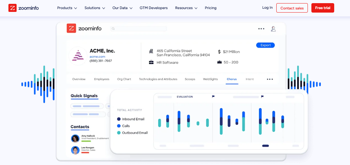Start a Free trial

[x=323, y=8]
